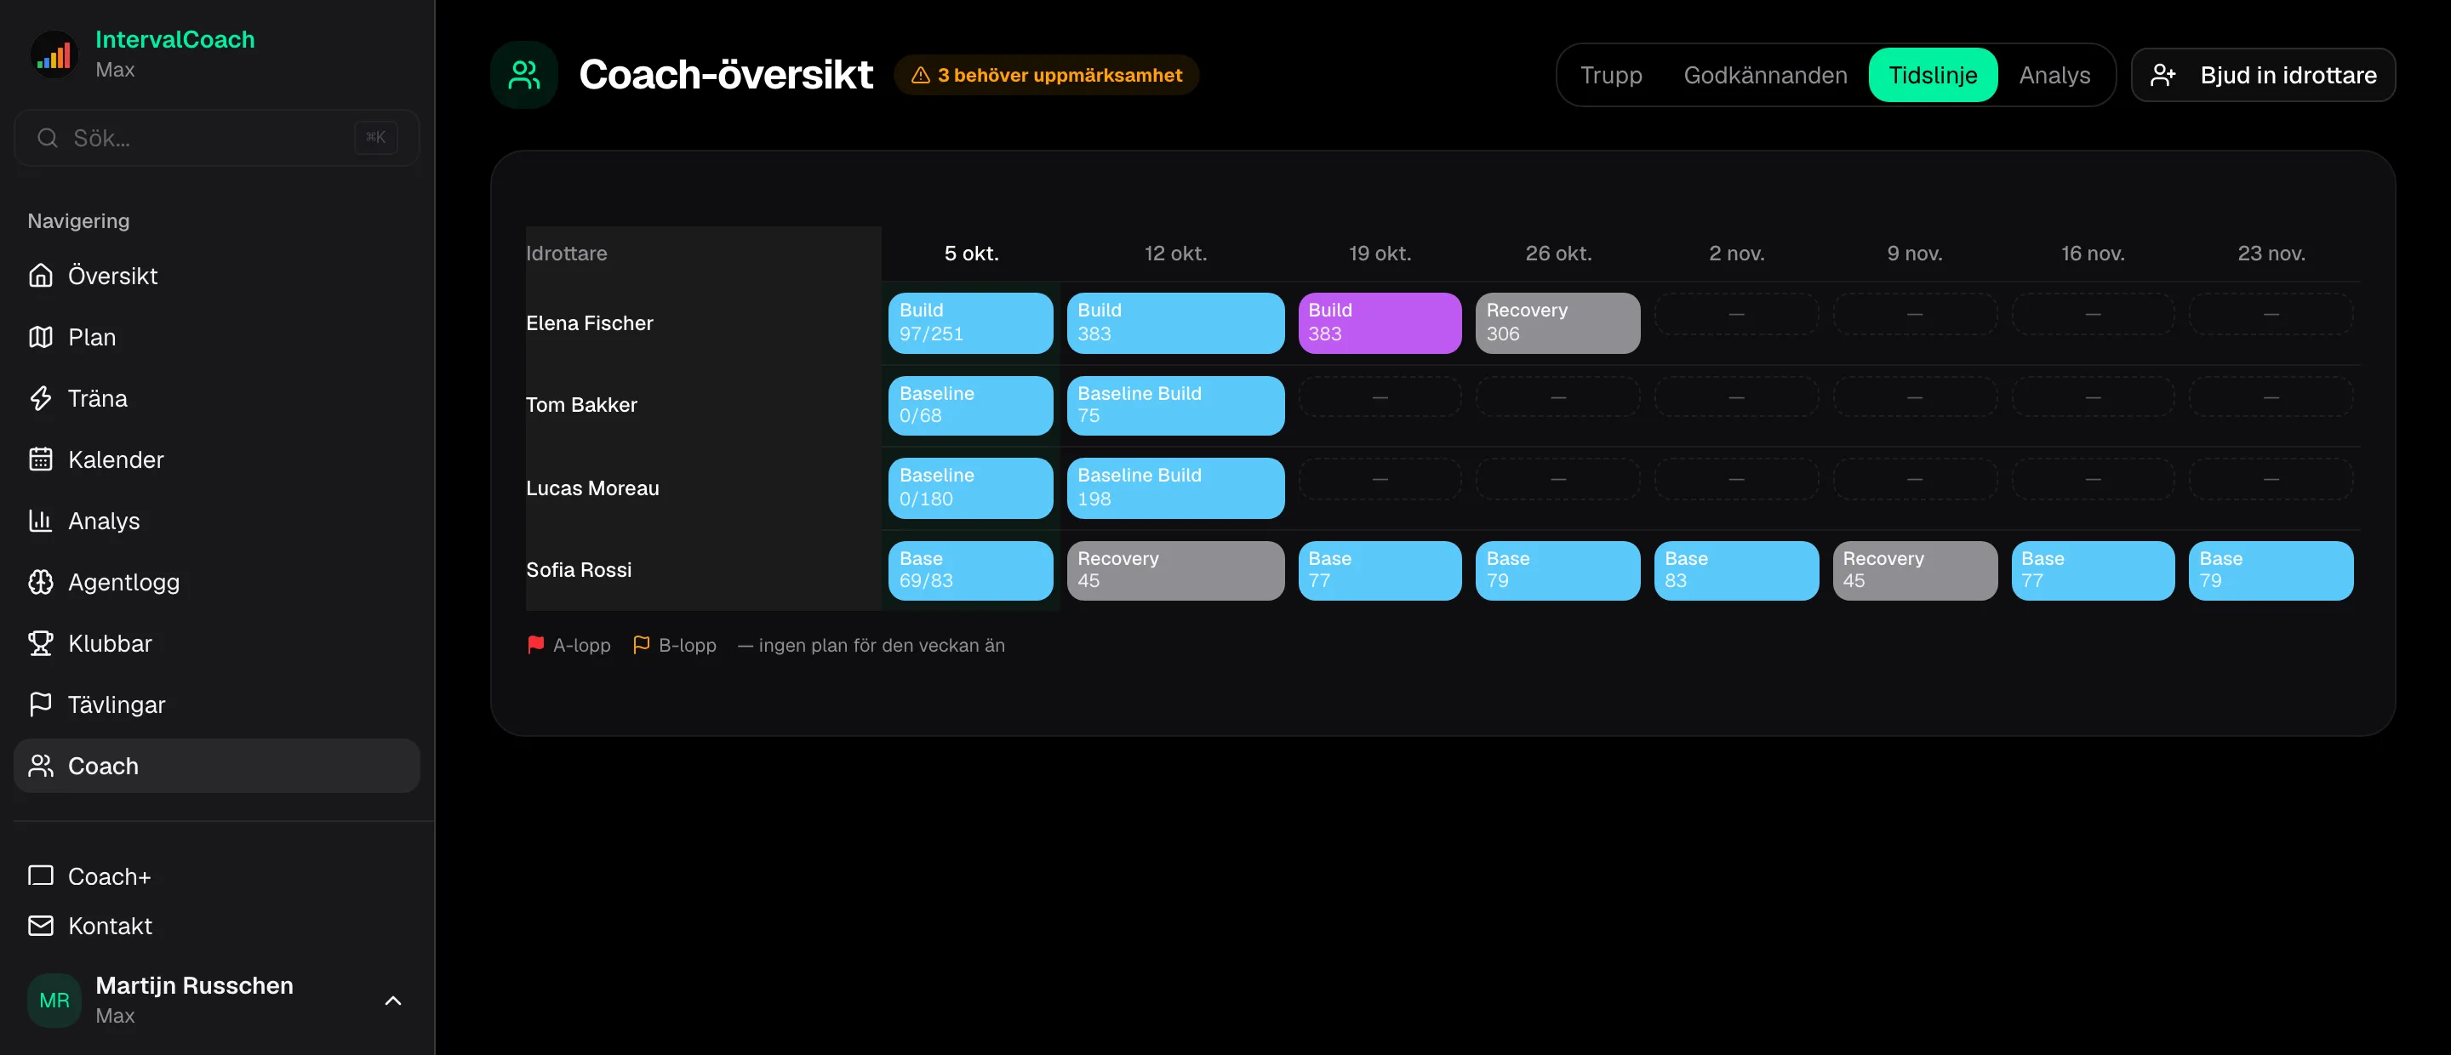Open the Kontakt envelope icon
The image size is (2451, 1055).
pos(40,926)
